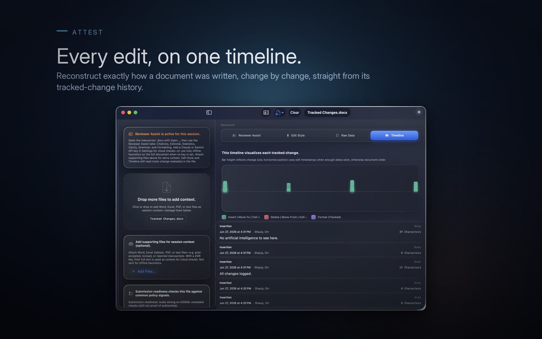Click the last green bar at timeline's right edge

(x=416, y=186)
